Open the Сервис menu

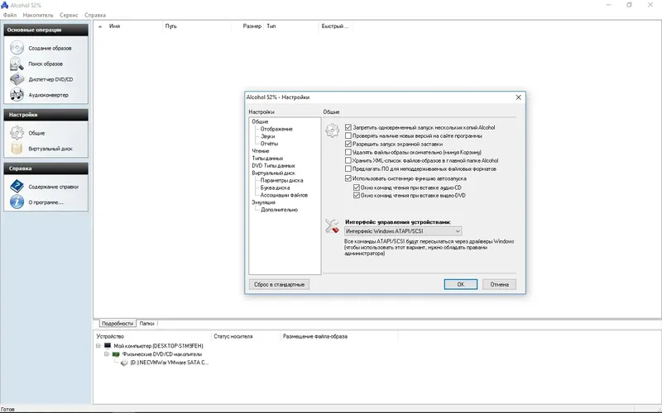pos(69,15)
